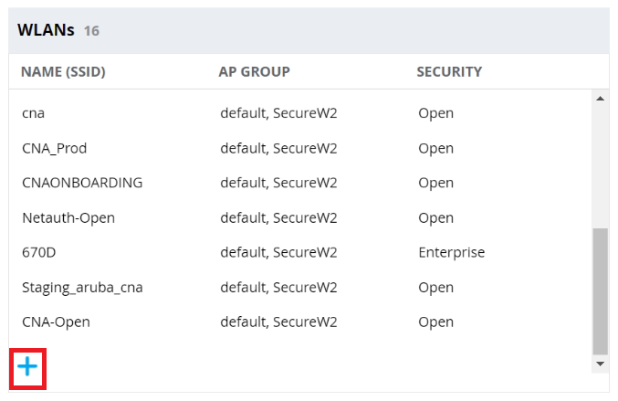Select the Staging_aruba_cna WLAN
This screenshot has width=618, height=401.
click(x=82, y=287)
